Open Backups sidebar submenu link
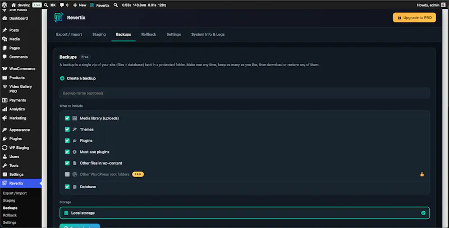Image resolution: width=449 pixels, height=228 pixels. [x=10, y=208]
